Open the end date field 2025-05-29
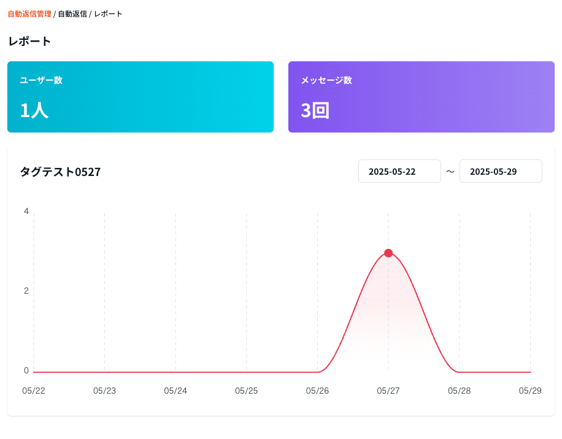This screenshot has width=562, height=439. tap(501, 172)
